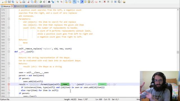The width and height of the screenshot is (180, 101).
Task: Stop macro recording
Action: coord(108,2)
